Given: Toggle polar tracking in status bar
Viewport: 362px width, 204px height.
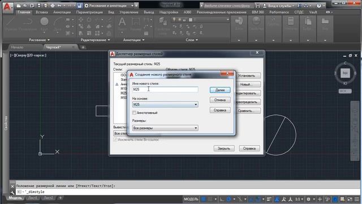Looking at the screenshot, I should coord(229,199).
